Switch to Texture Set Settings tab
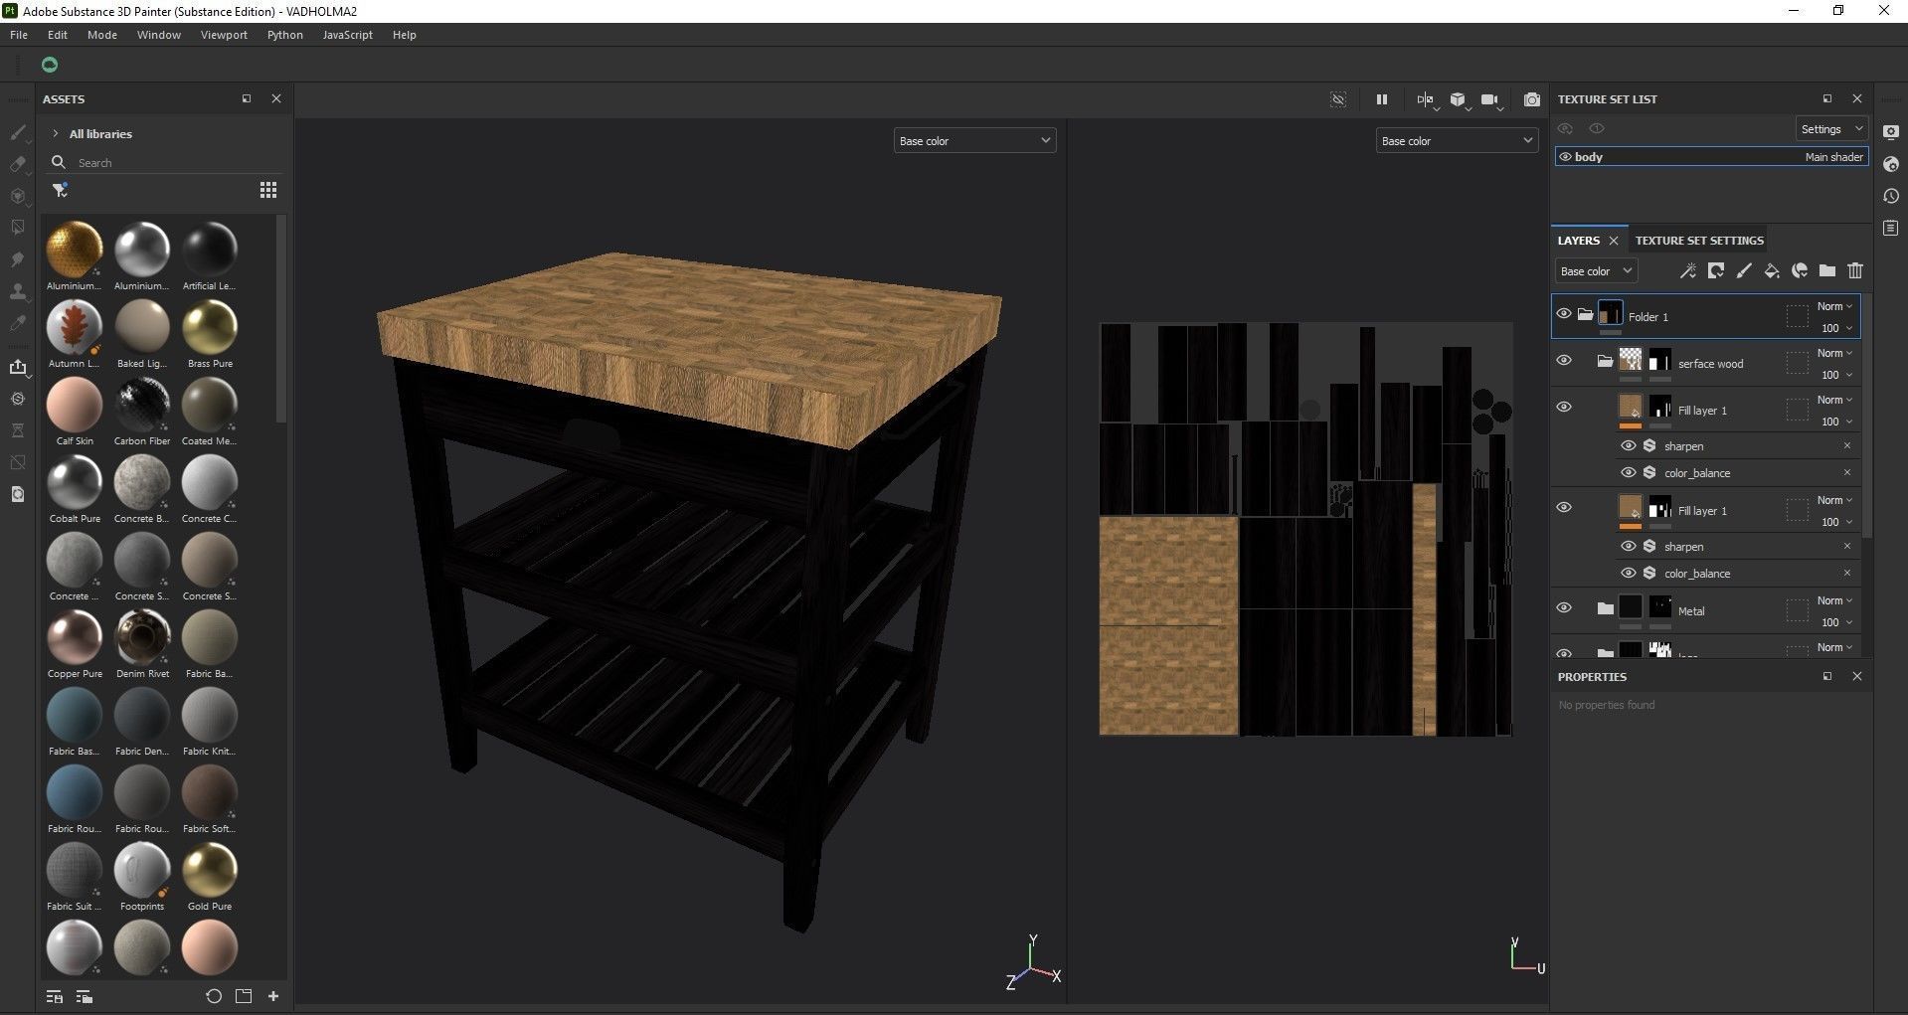The width and height of the screenshot is (1908, 1015). [x=1699, y=241]
